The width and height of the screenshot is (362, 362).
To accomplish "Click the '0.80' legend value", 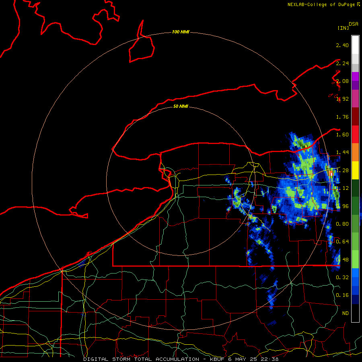I will click(x=342, y=224).
